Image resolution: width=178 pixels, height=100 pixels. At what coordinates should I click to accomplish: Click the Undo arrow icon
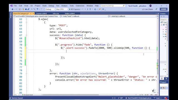coord(37,9)
